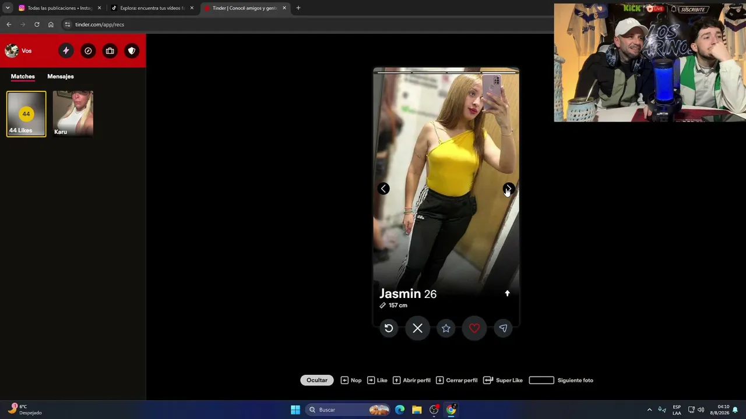746x419 pixels.
Task: Show next photo with right arrow
Action: point(509,189)
